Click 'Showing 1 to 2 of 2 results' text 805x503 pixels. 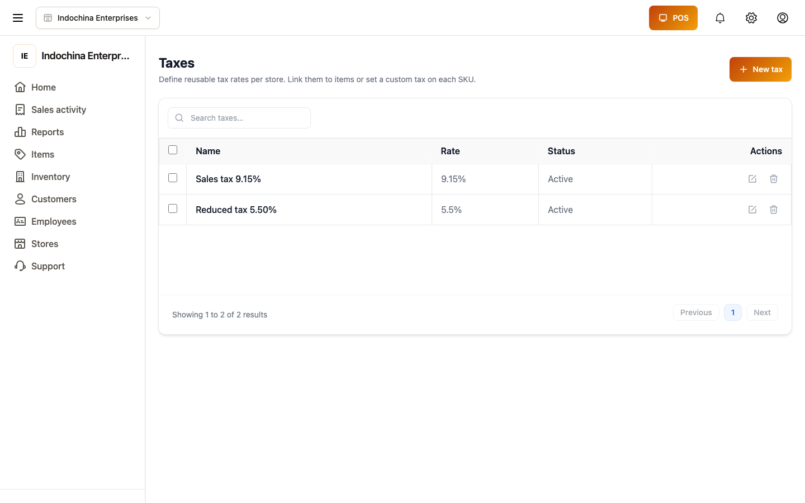pyautogui.click(x=220, y=315)
